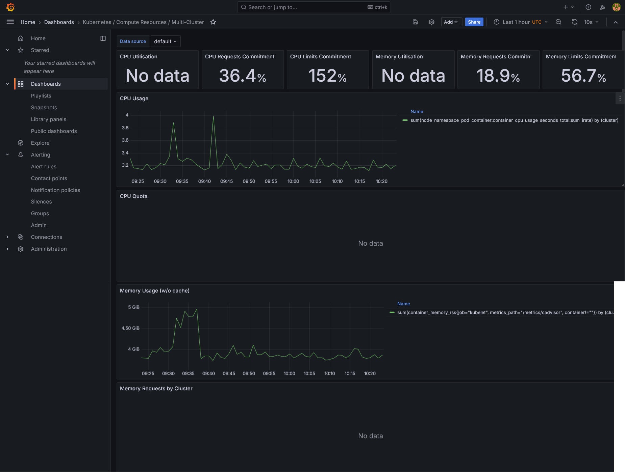Open Library panels in sidebar

pos(49,119)
